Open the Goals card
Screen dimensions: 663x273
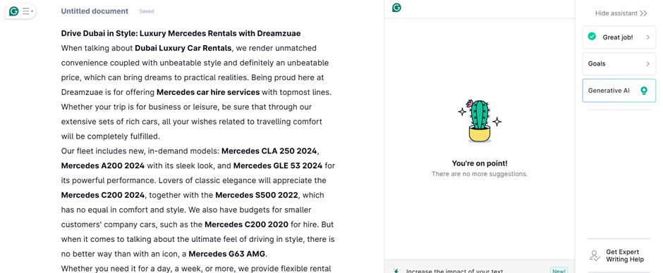pyautogui.click(x=619, y=64)
